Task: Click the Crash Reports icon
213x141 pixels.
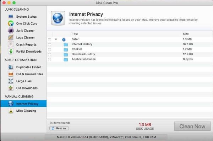Action: coord(11,44)
